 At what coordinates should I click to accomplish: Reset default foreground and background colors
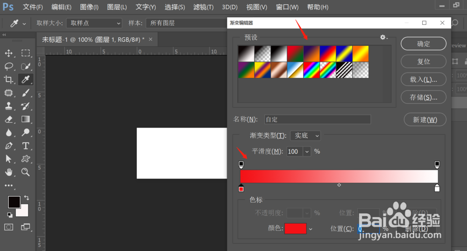10,215
